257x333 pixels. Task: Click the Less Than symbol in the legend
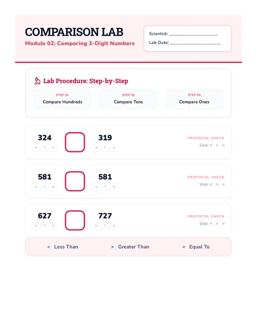pos(49,247)
